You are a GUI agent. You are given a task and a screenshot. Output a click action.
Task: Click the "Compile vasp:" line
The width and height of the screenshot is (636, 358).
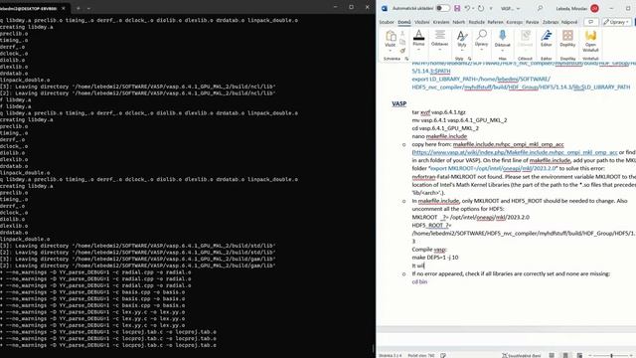(429, 250)
